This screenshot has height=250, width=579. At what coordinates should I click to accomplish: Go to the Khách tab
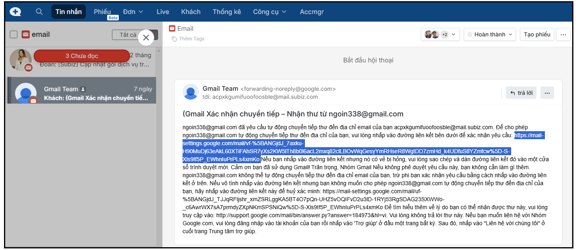click(191, 12)
